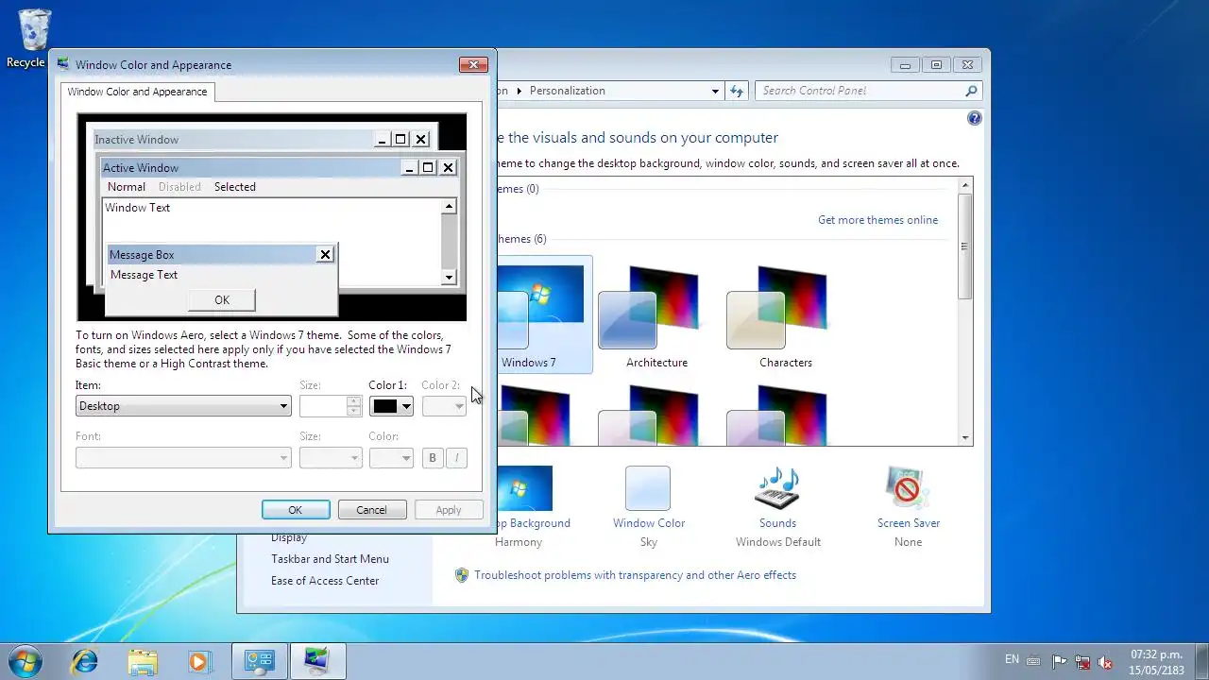Click the shield icon beside Troubleshoot link
Image resolution: width=1209 pixels, height=680 pixels.
(462, 575)
